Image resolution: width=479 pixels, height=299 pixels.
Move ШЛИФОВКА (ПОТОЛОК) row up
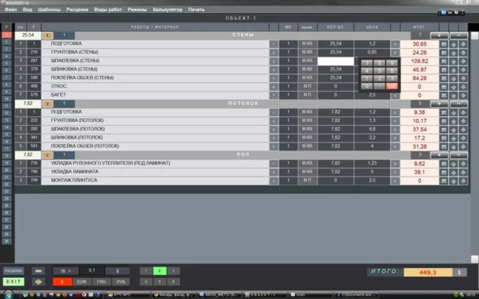454,138
